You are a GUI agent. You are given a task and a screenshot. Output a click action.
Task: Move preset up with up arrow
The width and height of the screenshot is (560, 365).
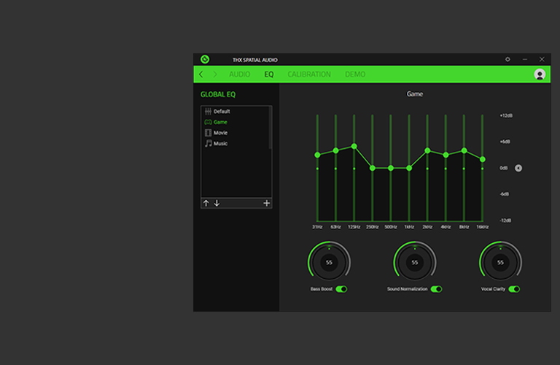pyautogui.click(x=206, y=203)
